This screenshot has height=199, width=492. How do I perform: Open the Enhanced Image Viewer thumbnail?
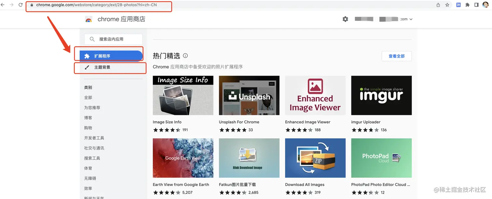pos(315,95)
